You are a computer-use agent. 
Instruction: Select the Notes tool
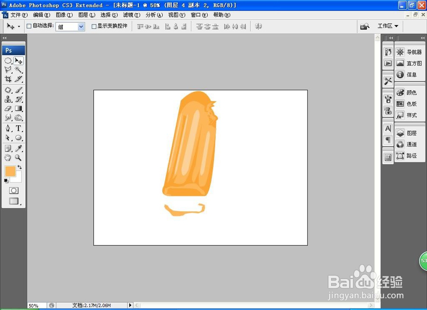click(x=8, y=148)
